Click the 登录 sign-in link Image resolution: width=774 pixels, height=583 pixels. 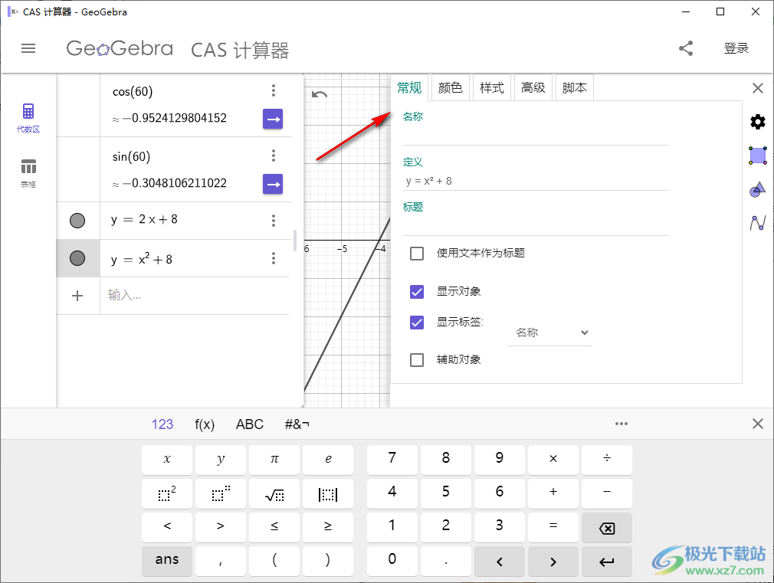[x=736, y=47]
